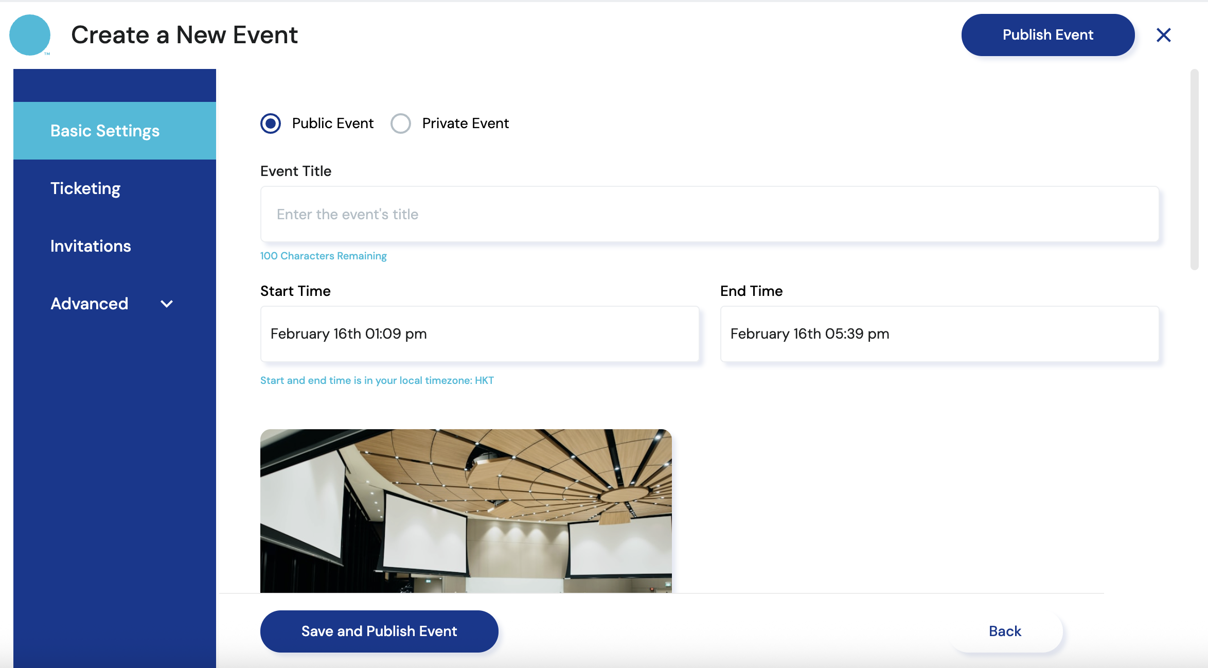Open the End Time date picker
This screenshot has width=1208, height=668.
(x=939, y=334)
